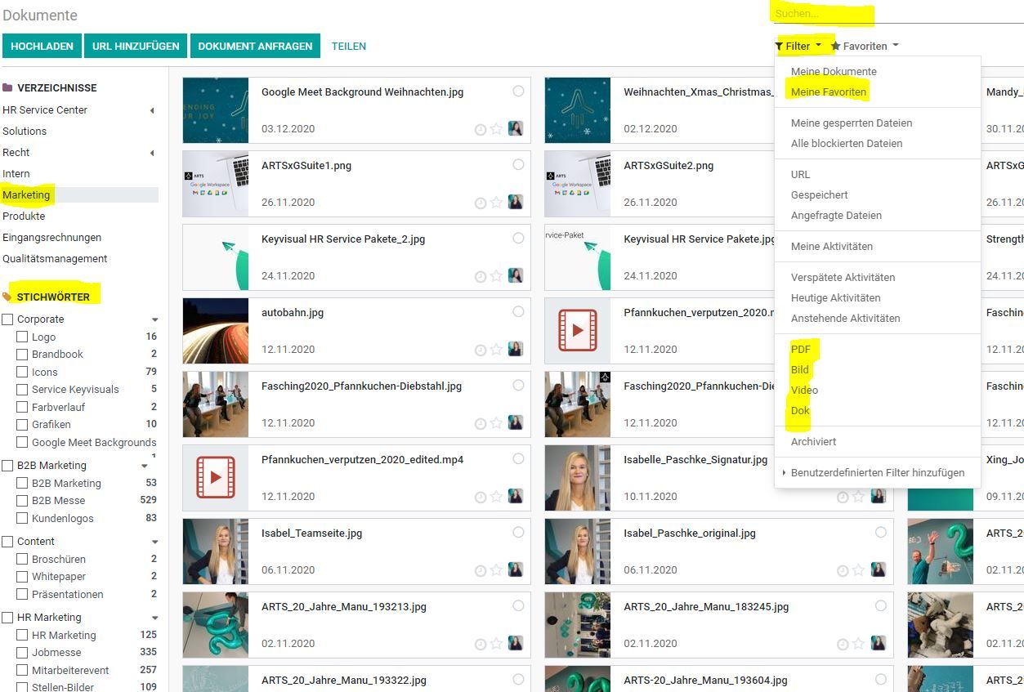This screenshot has width=1024, height=692.
Task: Open the Favoriten dropdown
Action: tap(865, 46)
